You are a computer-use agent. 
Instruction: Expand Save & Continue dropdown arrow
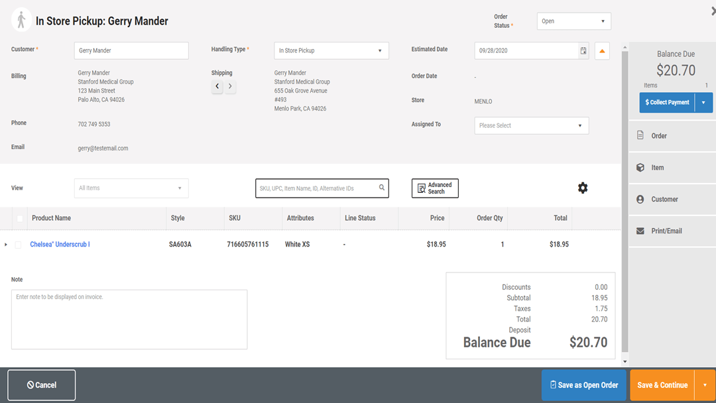click(705, 384)
